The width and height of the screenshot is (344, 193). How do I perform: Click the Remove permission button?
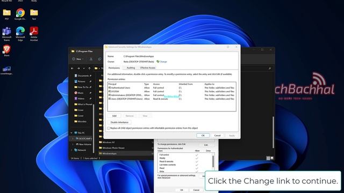(x=130, y=116)
